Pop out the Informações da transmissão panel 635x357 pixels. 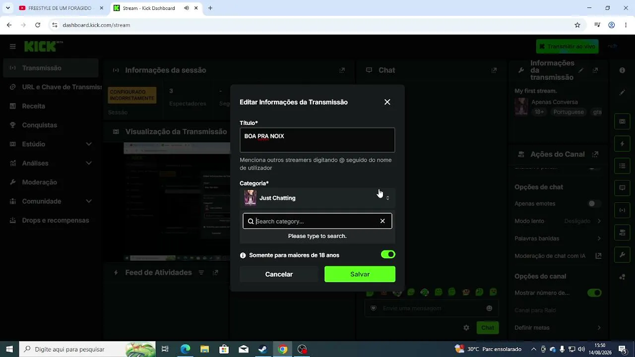[x=595, y=70]
